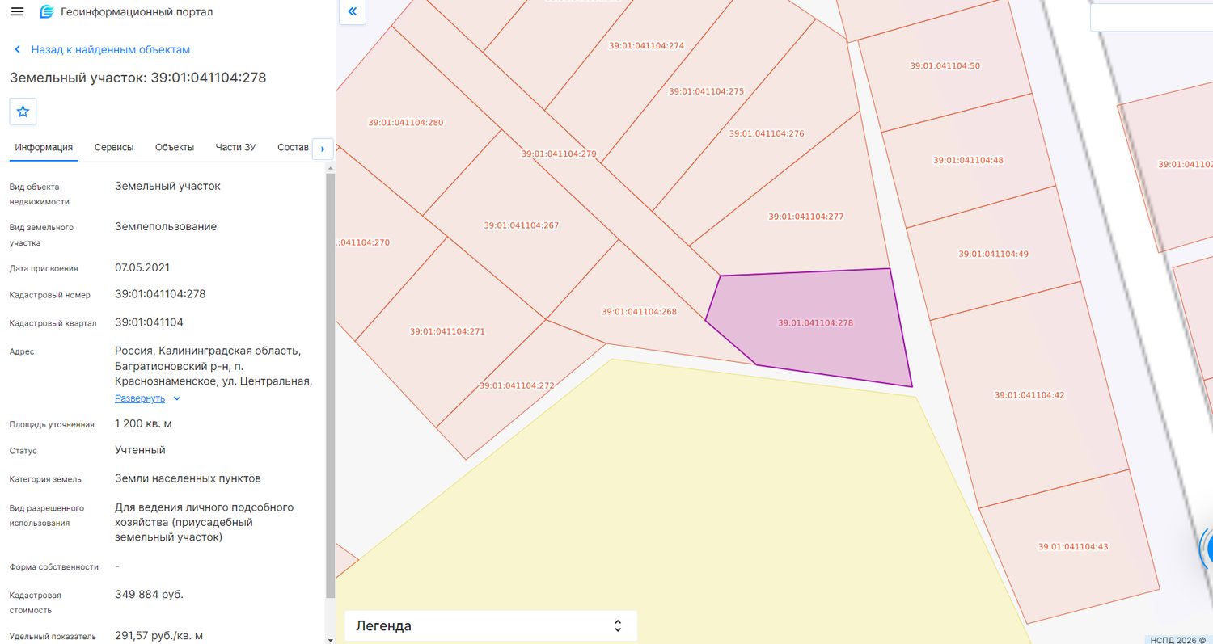Select parcel 39:01:041104:280 on the map

click(406, 123)
